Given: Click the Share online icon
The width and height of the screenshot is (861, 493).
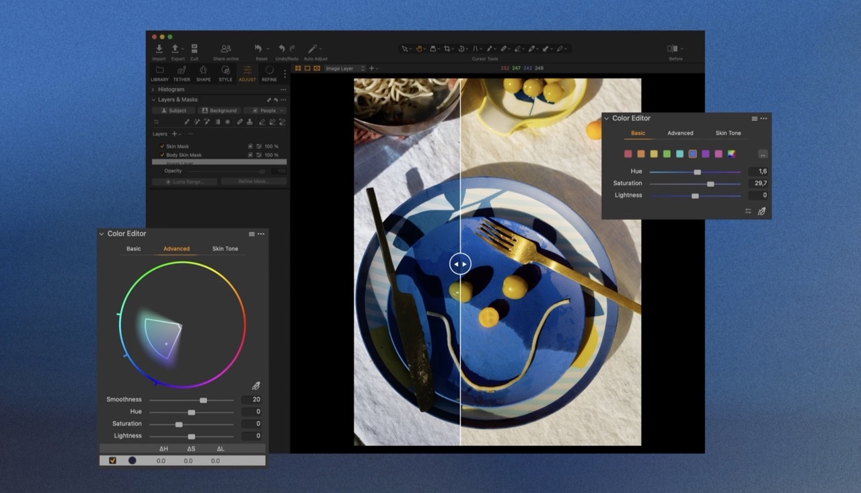Looking at the screenshot, I should [226, 49].
